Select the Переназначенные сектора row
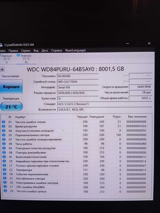This screenshot has height=213, width=160. [x=75, y=135]
